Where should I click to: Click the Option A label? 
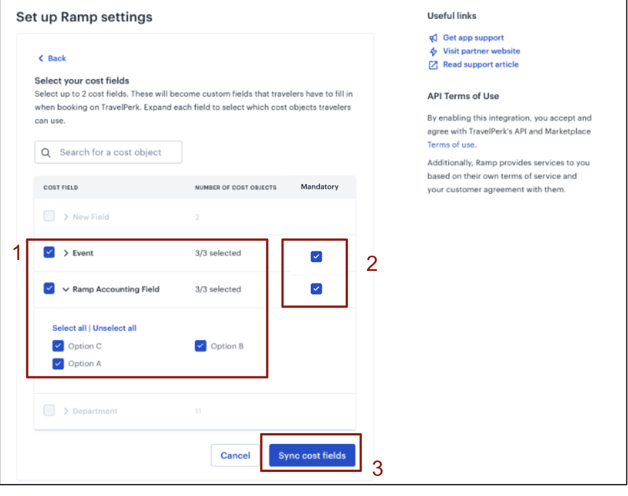[85, 364]
